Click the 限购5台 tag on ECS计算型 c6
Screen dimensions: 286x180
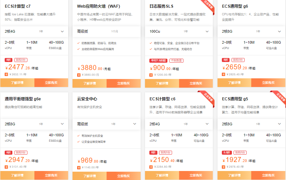[x=166, y=153]
